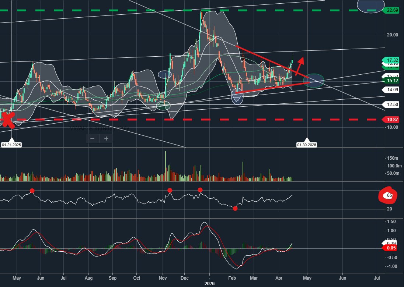Click the 150m volume axis value
Viewport: 404px width, 287px height.
(x=393, y=158)
